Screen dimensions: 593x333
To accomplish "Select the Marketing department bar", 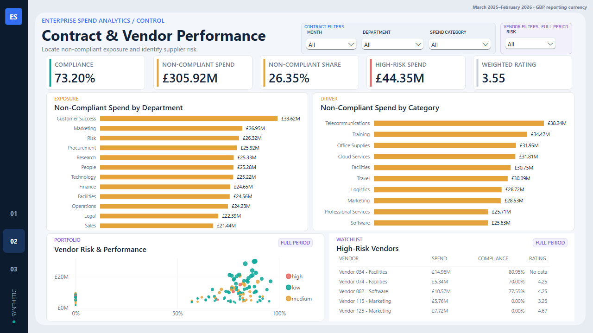I will pyautogui.click(x=171, y=128).
